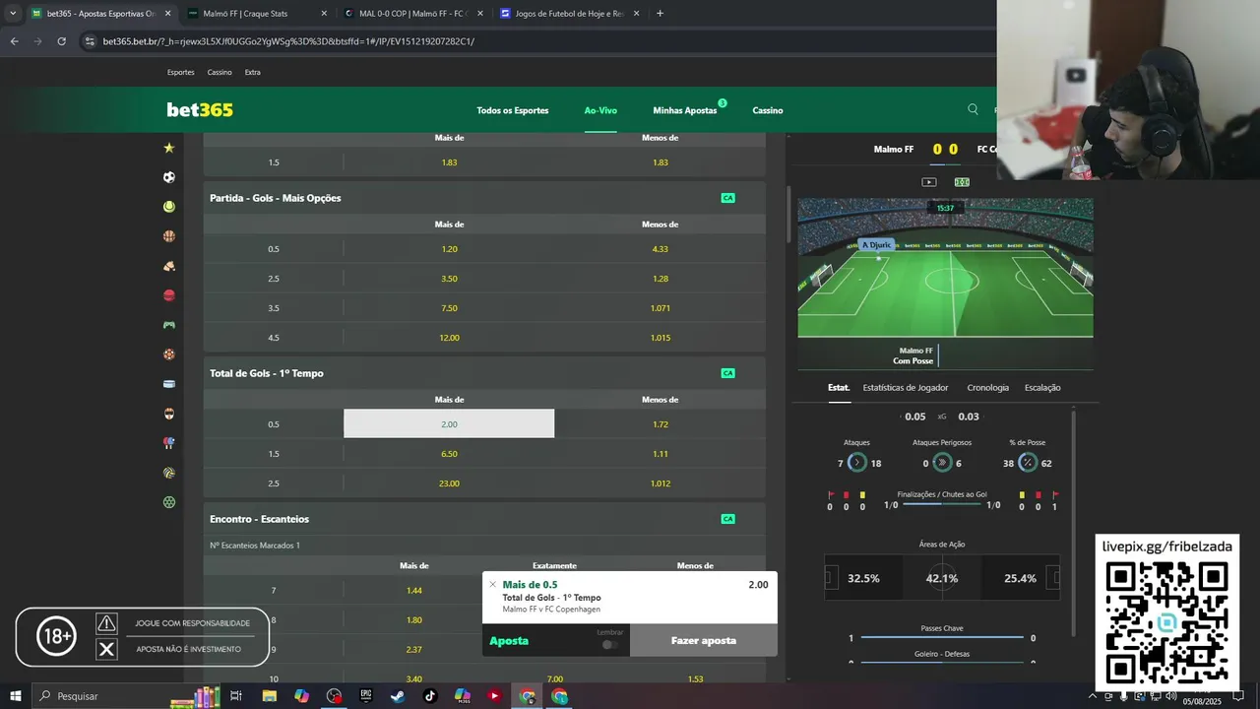The image size is (1260, 709).
Task: Click bet365 logo
Action: [200, 109]
